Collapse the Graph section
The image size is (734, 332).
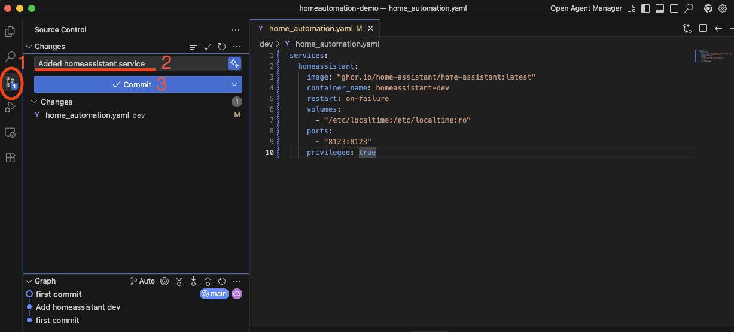[x=29, y=281]
